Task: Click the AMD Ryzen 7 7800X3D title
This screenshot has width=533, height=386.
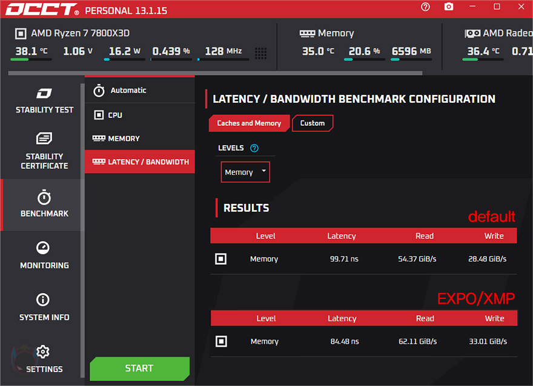Action: [x=80, y=33]
